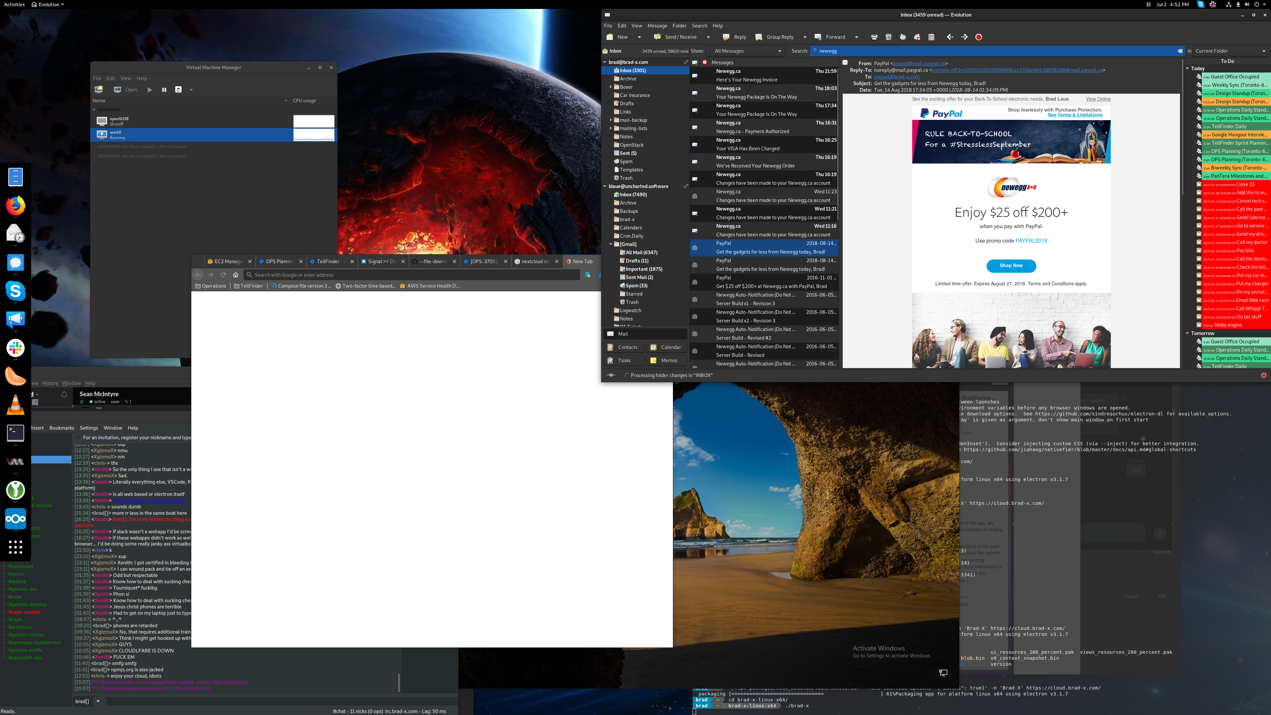Open the New item dropdown arrow

coord(639,37)
